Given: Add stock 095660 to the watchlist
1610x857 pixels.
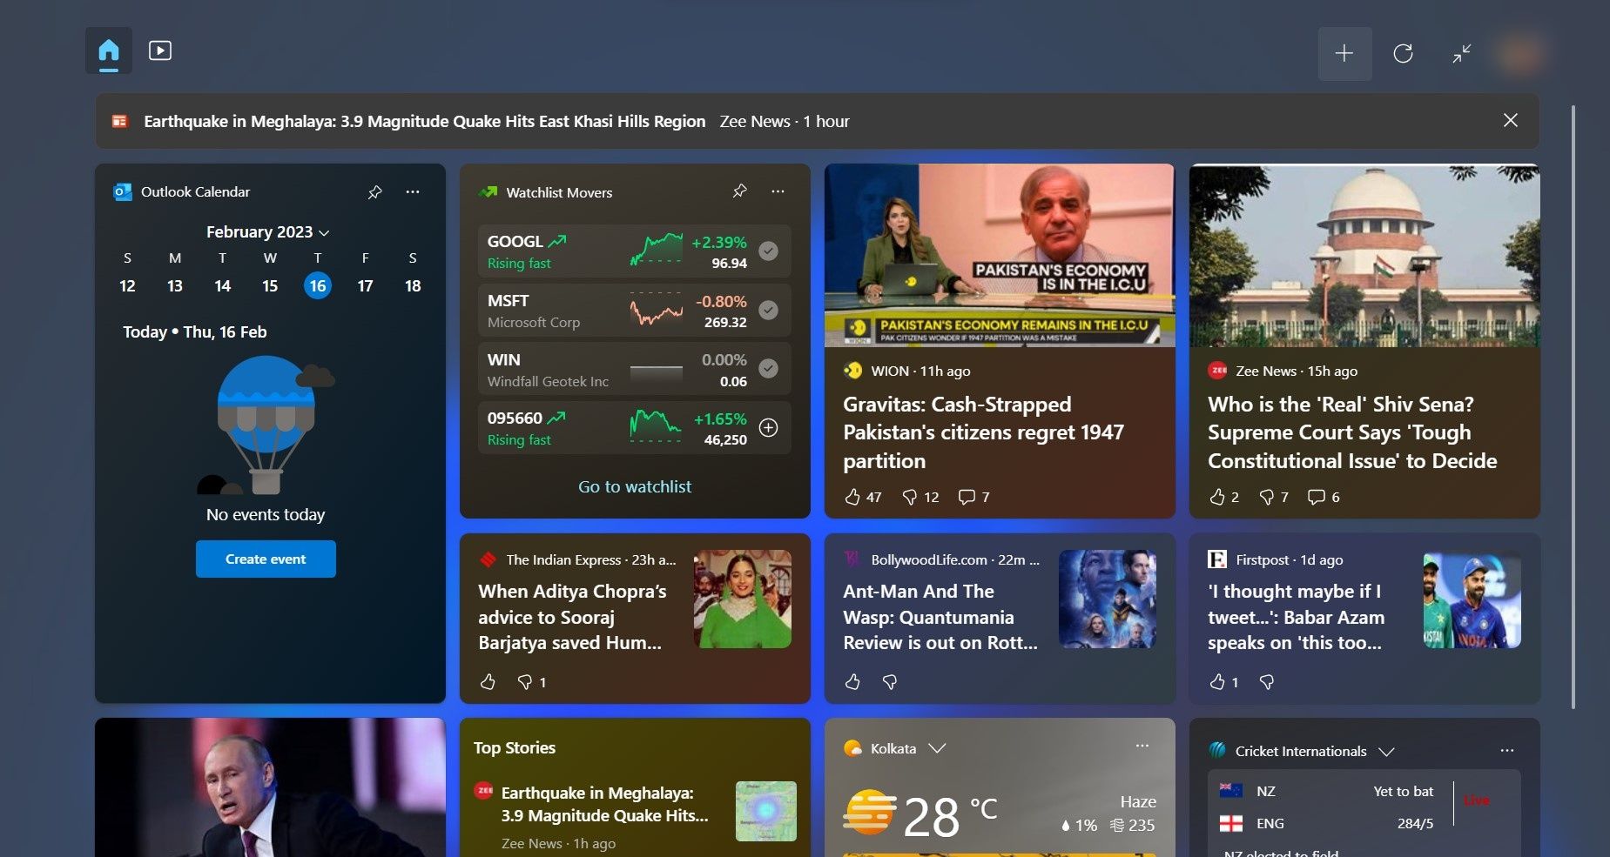Looking at the screenshot, I should [768, 427].
